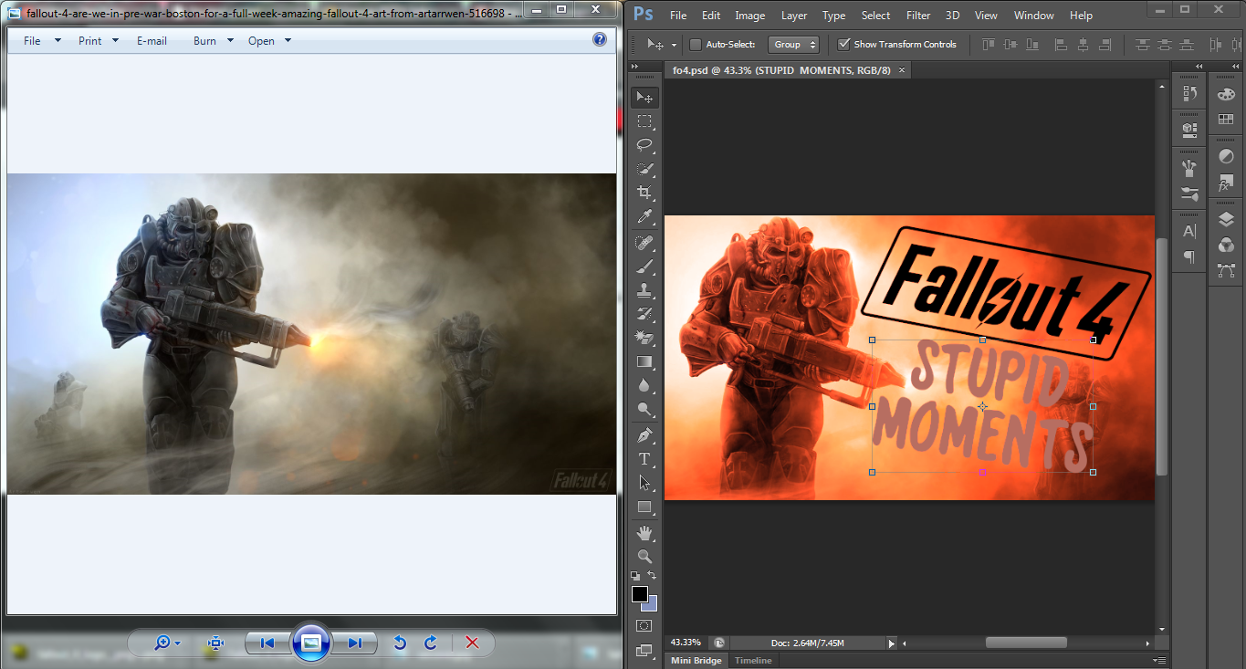Reset default foreground and background colors
1246x669 pixels.
(636, 576)
